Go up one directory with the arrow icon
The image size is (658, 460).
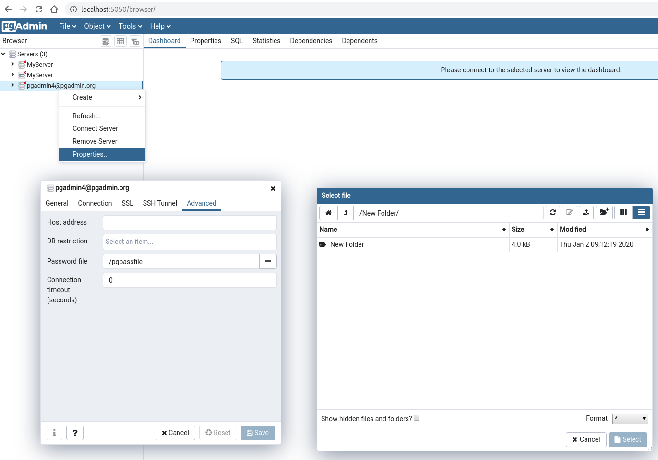[346, 212]
